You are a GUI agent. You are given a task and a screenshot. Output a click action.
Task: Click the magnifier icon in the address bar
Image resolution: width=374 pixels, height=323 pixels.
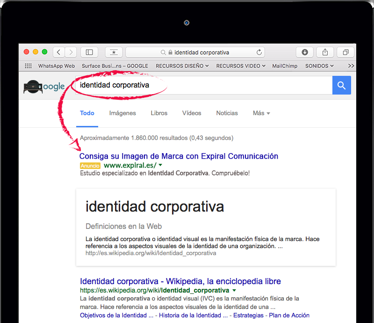coord(163,52)
